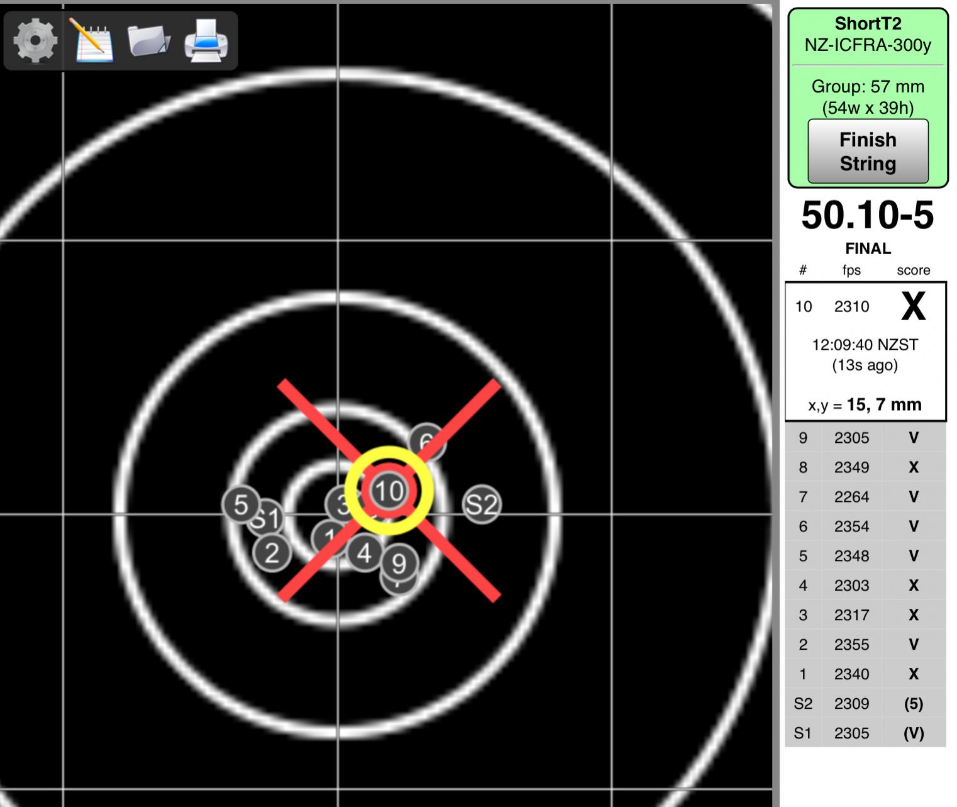
Task: Select shot 8 row with 2349 fps
Action: coord(865,467)
